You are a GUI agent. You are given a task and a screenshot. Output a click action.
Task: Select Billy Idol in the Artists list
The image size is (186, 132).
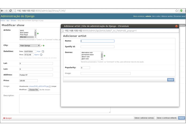27,37
